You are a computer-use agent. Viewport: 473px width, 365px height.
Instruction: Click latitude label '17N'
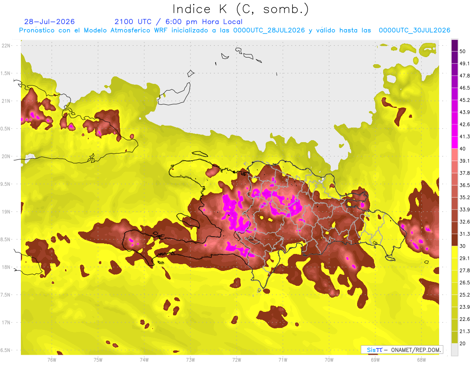tap(7, 322)
